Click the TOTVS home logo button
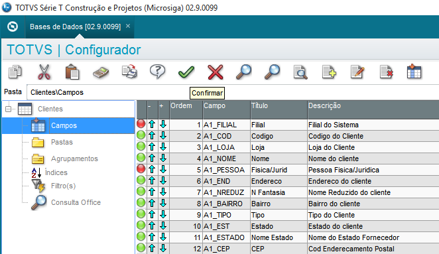Screen dimensions: 439x254 13,27
